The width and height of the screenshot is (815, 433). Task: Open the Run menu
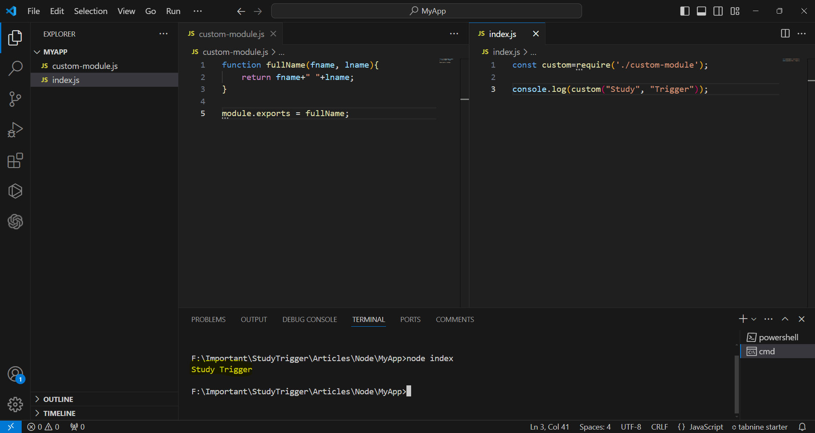(x=173, y=11)
